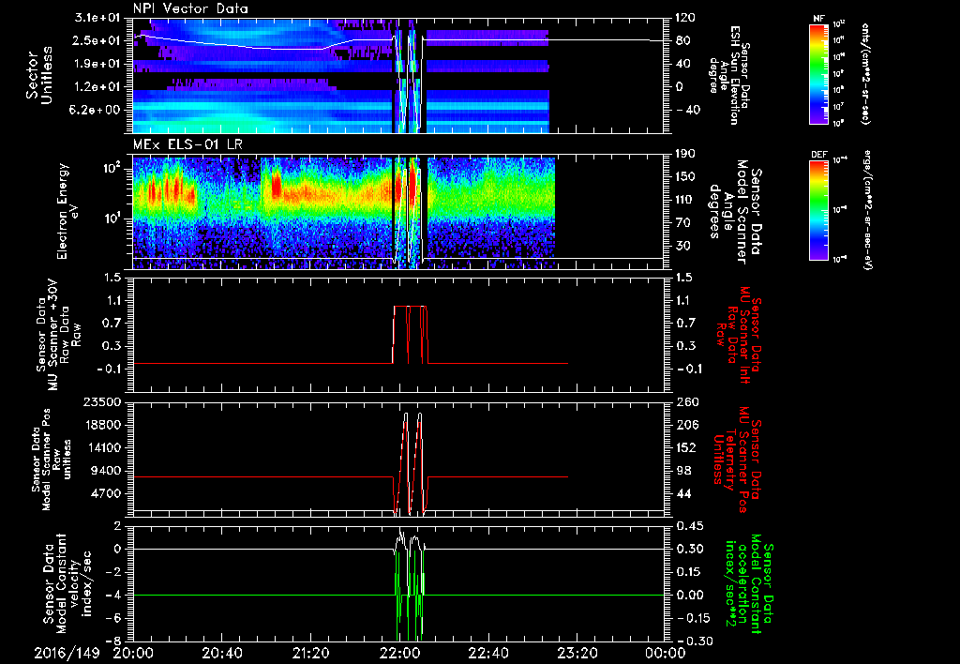The width and height of the screenshot is (960, 664).
Task: Click the red "MU Scanner Pos Telemetry" label
Action: click(738, 460)
